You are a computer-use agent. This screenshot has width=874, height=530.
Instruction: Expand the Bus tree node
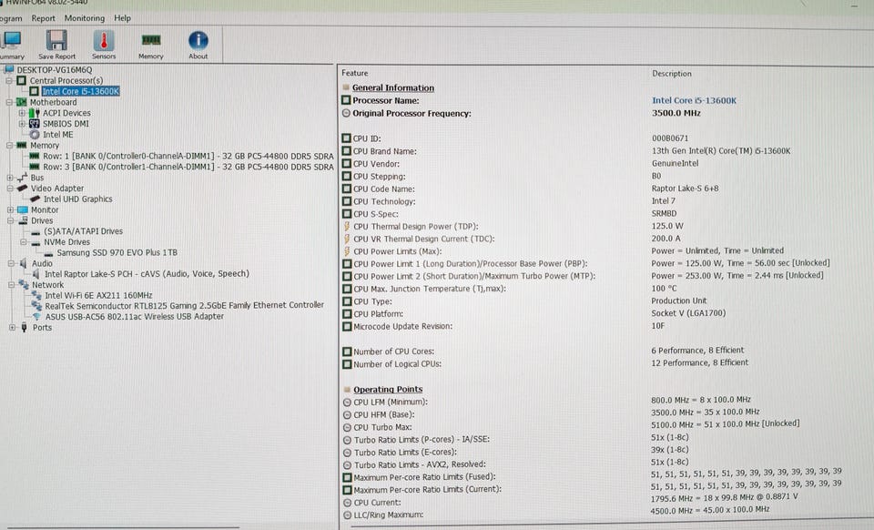pos(9,178)
